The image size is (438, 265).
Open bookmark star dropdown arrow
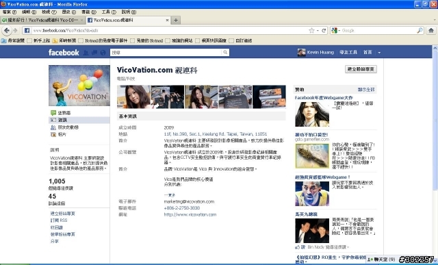(318, 30)
